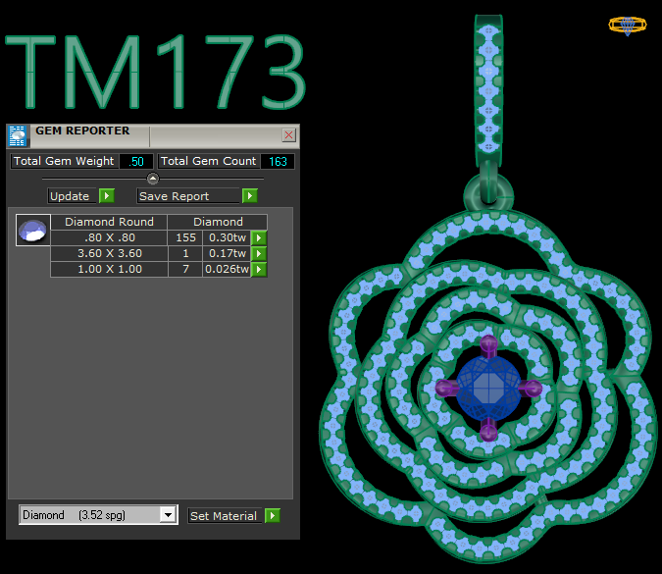
Task: Click green arrow for the 0.026tw row
Action: point(259,269)
